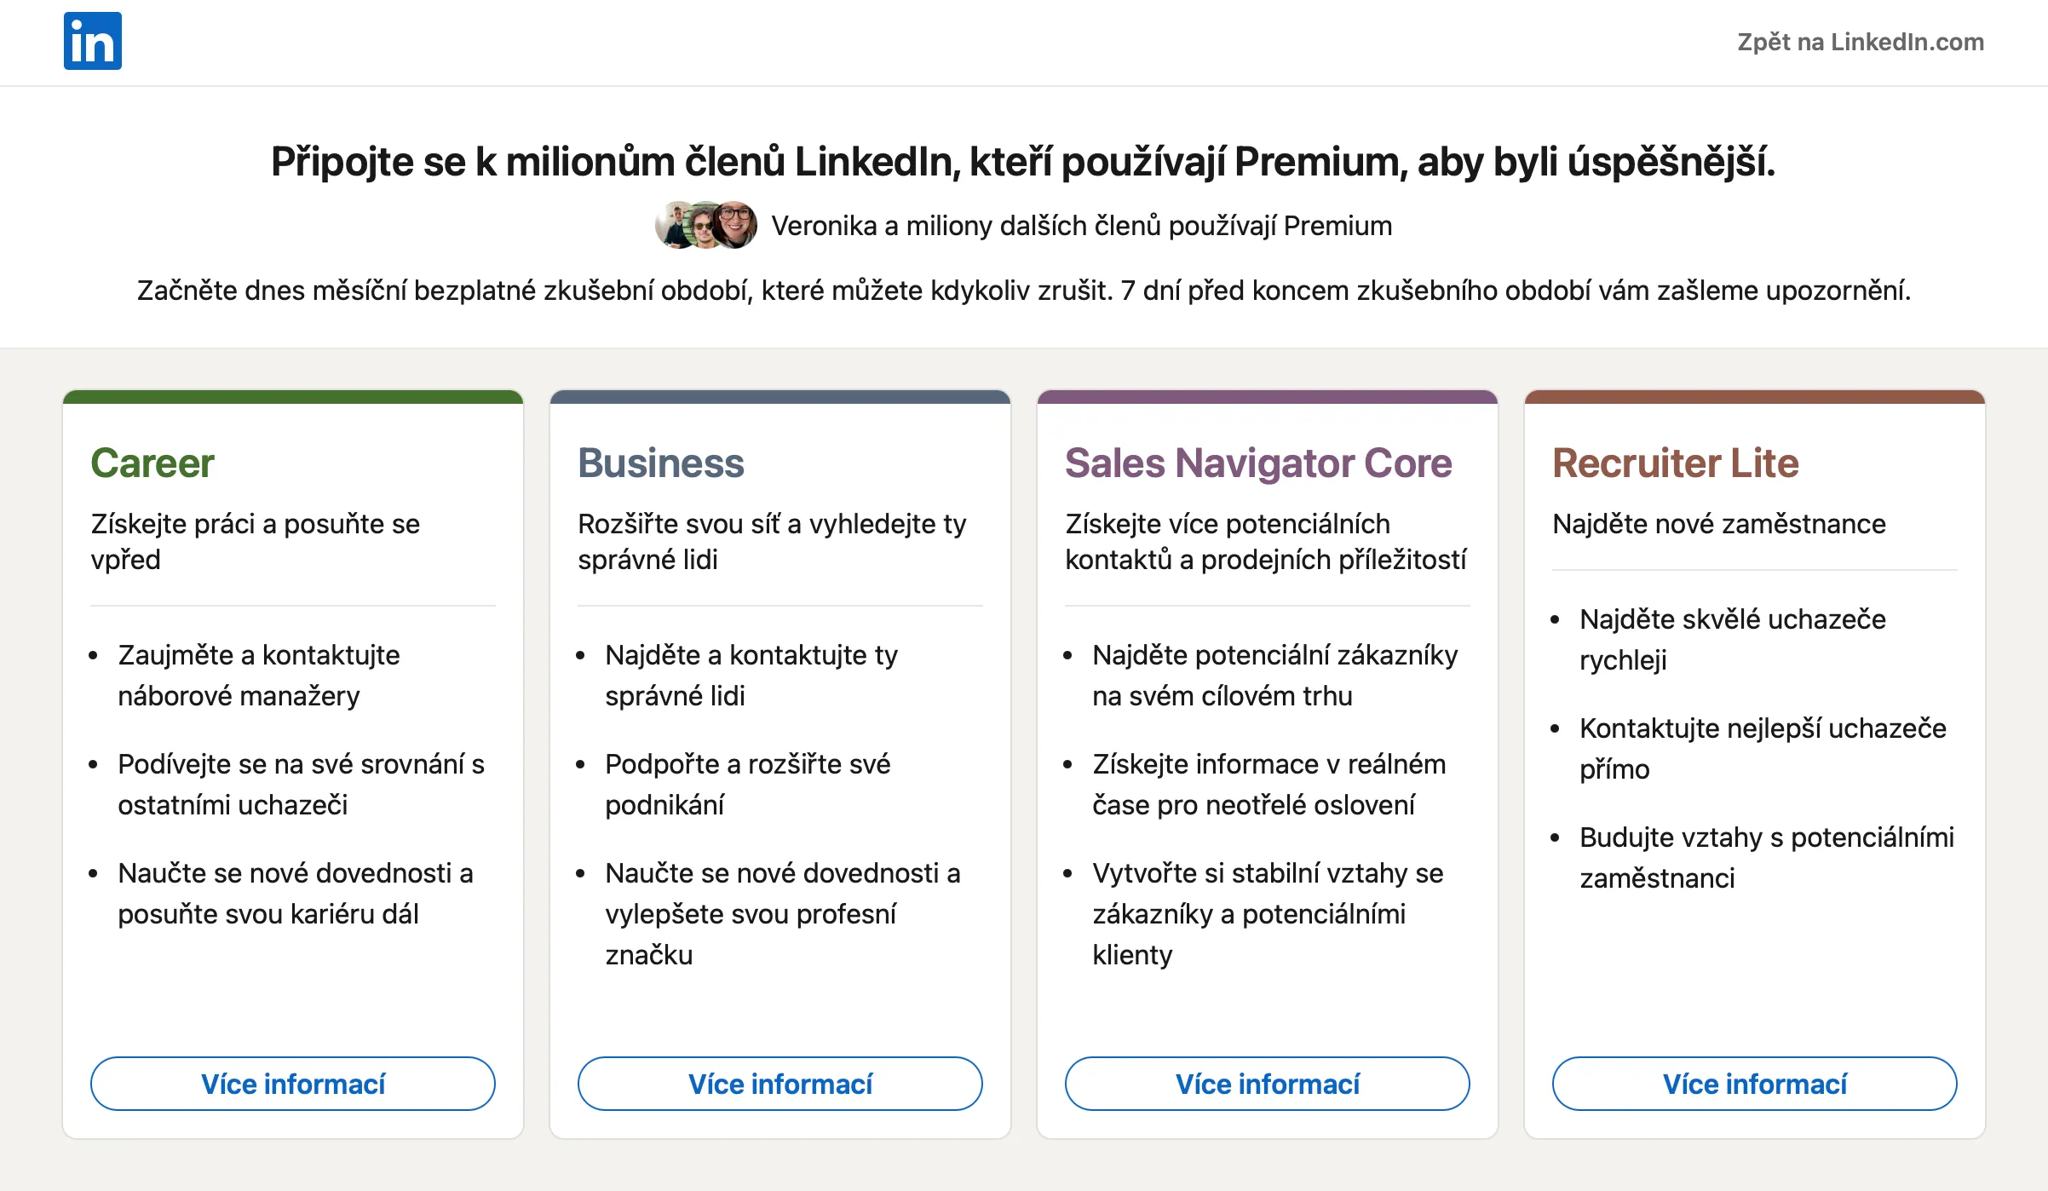Image resolution: width=2048 pixels, height=1191 pixels.
Task: Click the brown Recruiter Lite card top bar
Action: click(x=1755, y=397)
